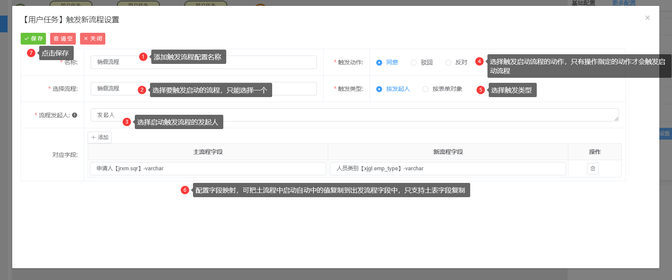Click the 新流程字段 column header
This screenshot has height=280, width=672.
pos(448,152)
